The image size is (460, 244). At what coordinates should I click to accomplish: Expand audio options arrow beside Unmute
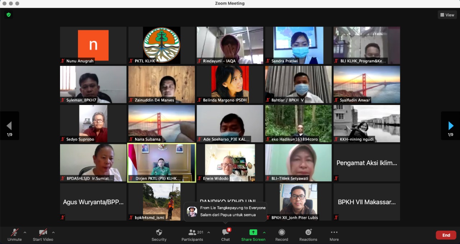click(x=25, y=232)
